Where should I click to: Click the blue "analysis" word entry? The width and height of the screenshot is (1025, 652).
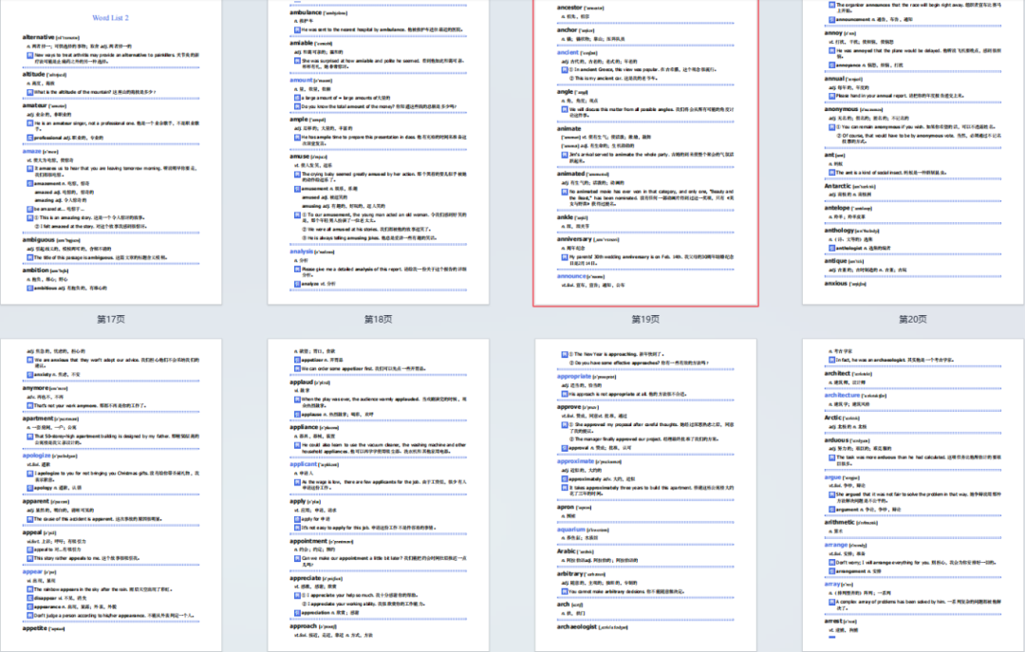pyautogui.click(x=302, y=251)
